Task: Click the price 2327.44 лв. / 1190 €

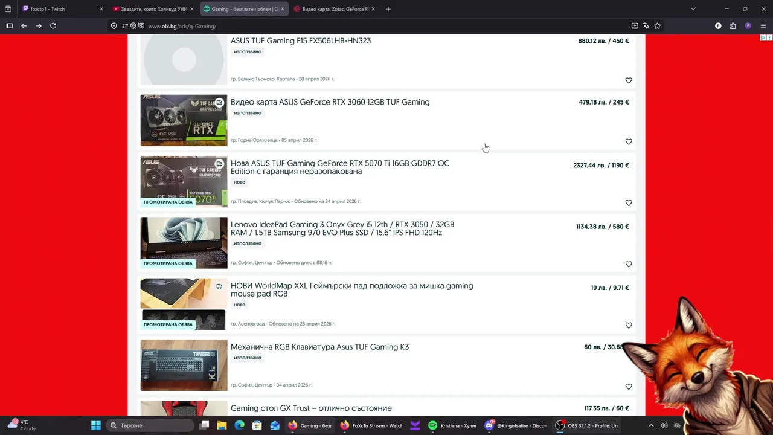Action: [x=601, y=166]
